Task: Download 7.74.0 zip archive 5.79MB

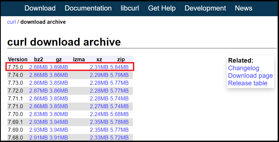Action: click(119, 75)
